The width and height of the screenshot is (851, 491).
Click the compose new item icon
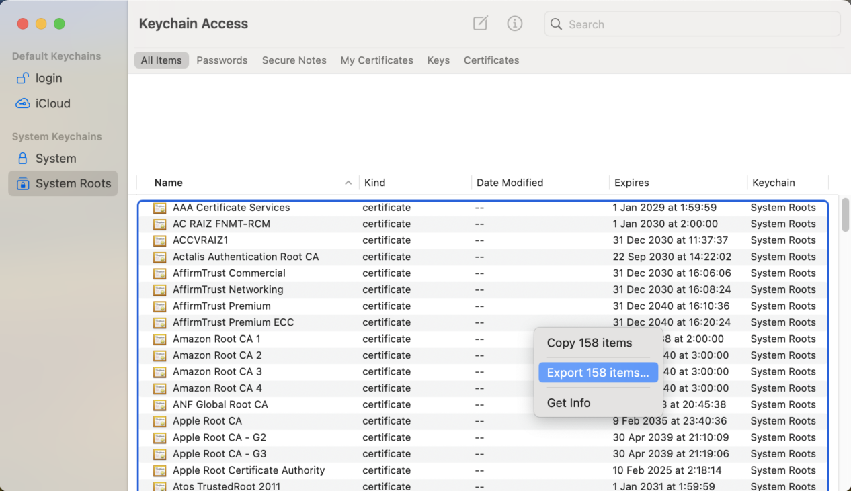click(x=480, y=24)
